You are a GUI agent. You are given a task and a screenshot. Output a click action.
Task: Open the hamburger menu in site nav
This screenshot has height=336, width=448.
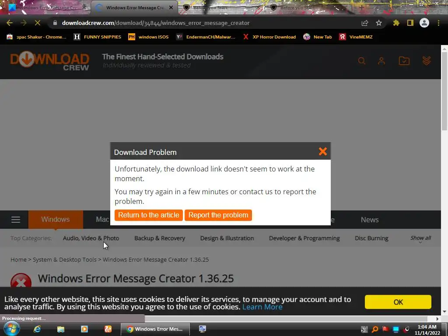coord(16,220)
